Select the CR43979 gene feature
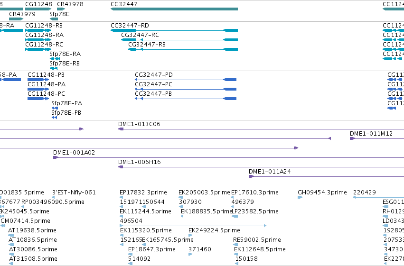Viewport: 404px width, 266px height. pyautogui.click(x=16, y=19)
